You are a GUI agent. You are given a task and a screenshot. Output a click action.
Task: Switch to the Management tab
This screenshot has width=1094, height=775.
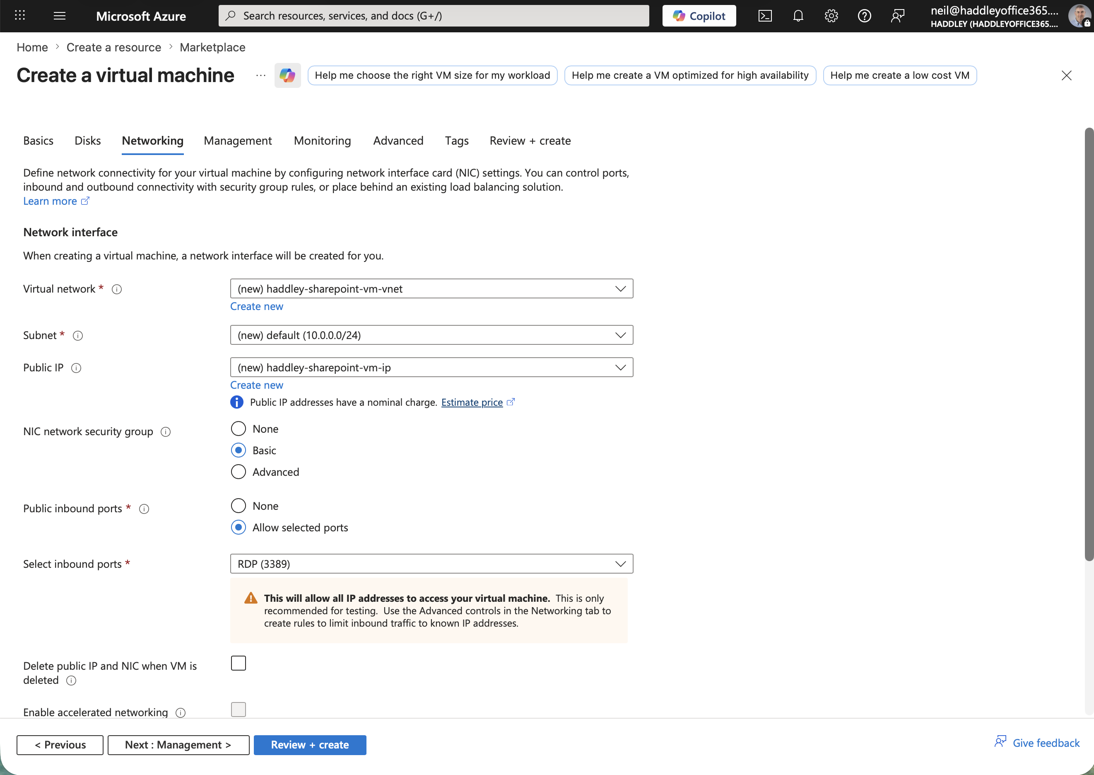(238, 141)
